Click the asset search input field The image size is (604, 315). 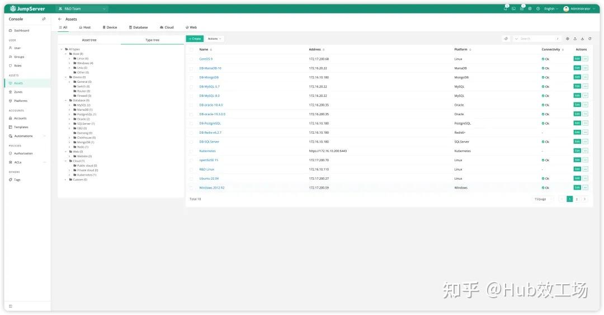536,39
